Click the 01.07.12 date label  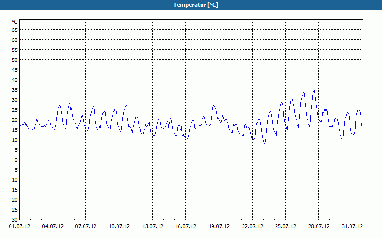(20, 227)
